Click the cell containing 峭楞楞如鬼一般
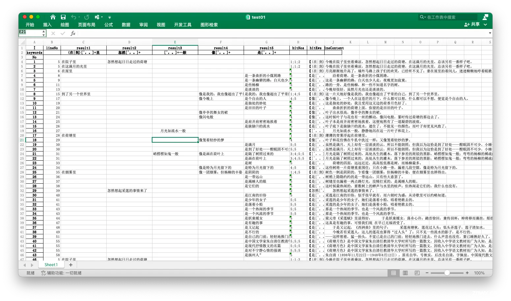Image resolution: width=511 pixels, height=301 pixels. point(175,154)
